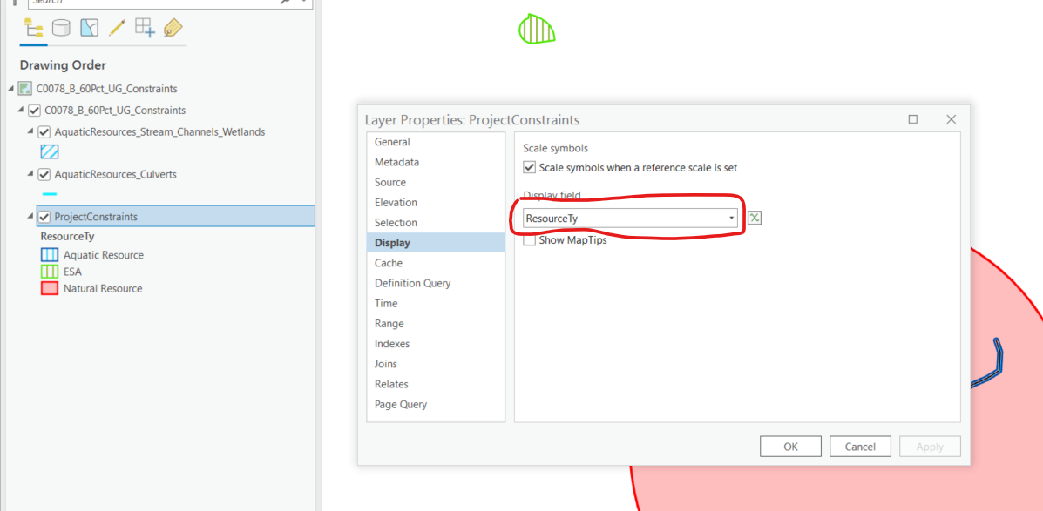Open the Cache properties tab

436,263
